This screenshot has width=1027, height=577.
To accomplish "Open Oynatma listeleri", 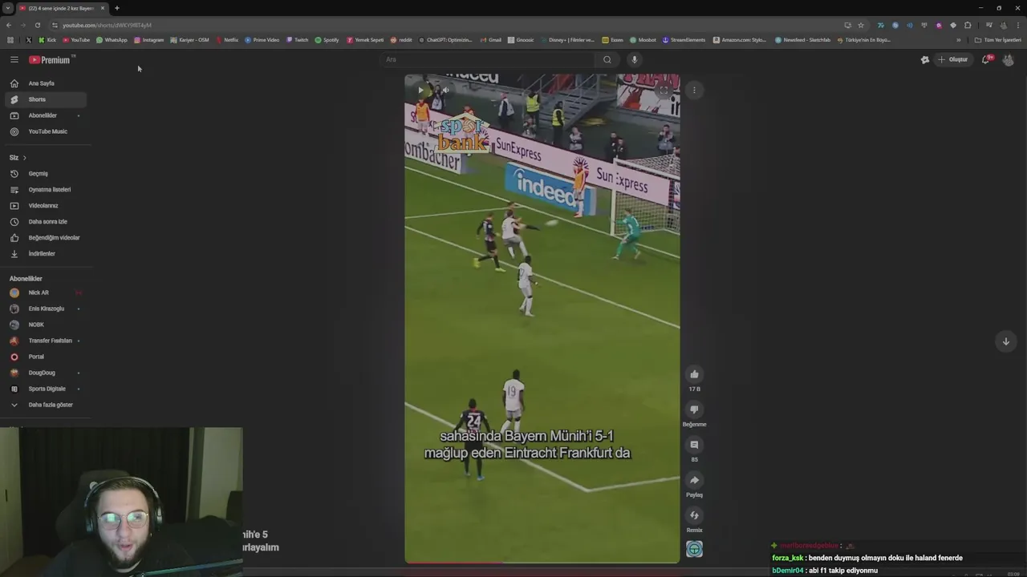I will click(45, 190).
